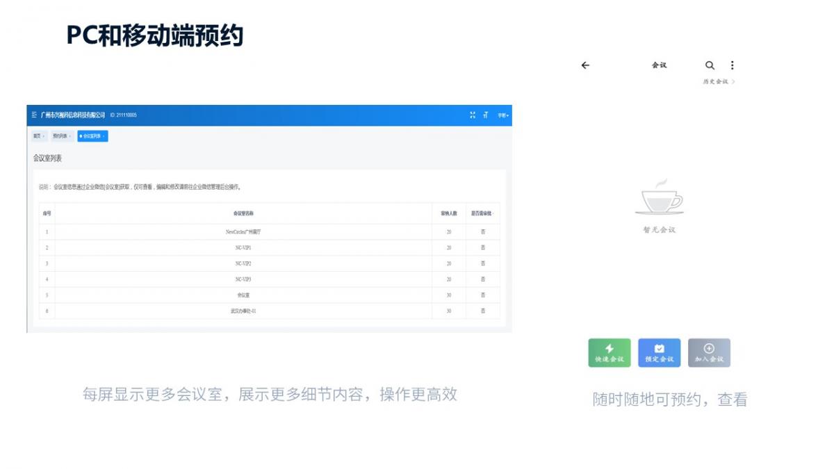Start a quick meeting (快速会议)
The width and height of the screenshot is (834, 469).
point(610,352)
